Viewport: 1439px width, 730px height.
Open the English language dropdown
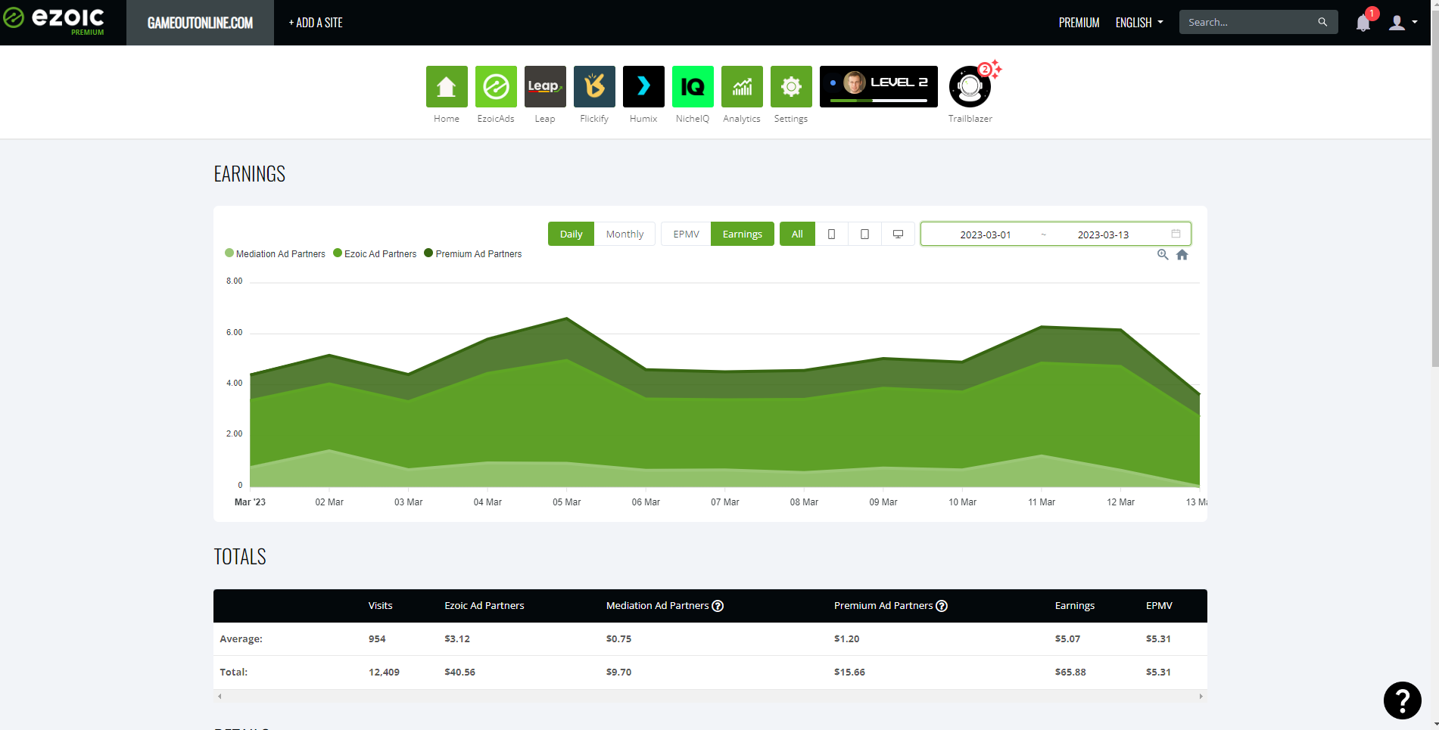tap(1139, 23)
